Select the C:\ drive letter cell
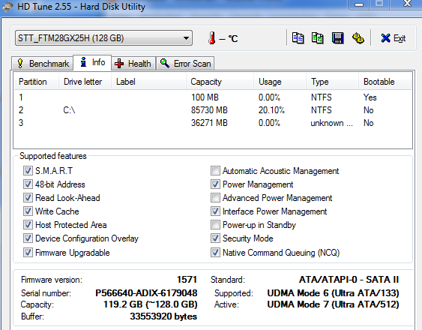422x330 pixels. (x=69, y=110)
